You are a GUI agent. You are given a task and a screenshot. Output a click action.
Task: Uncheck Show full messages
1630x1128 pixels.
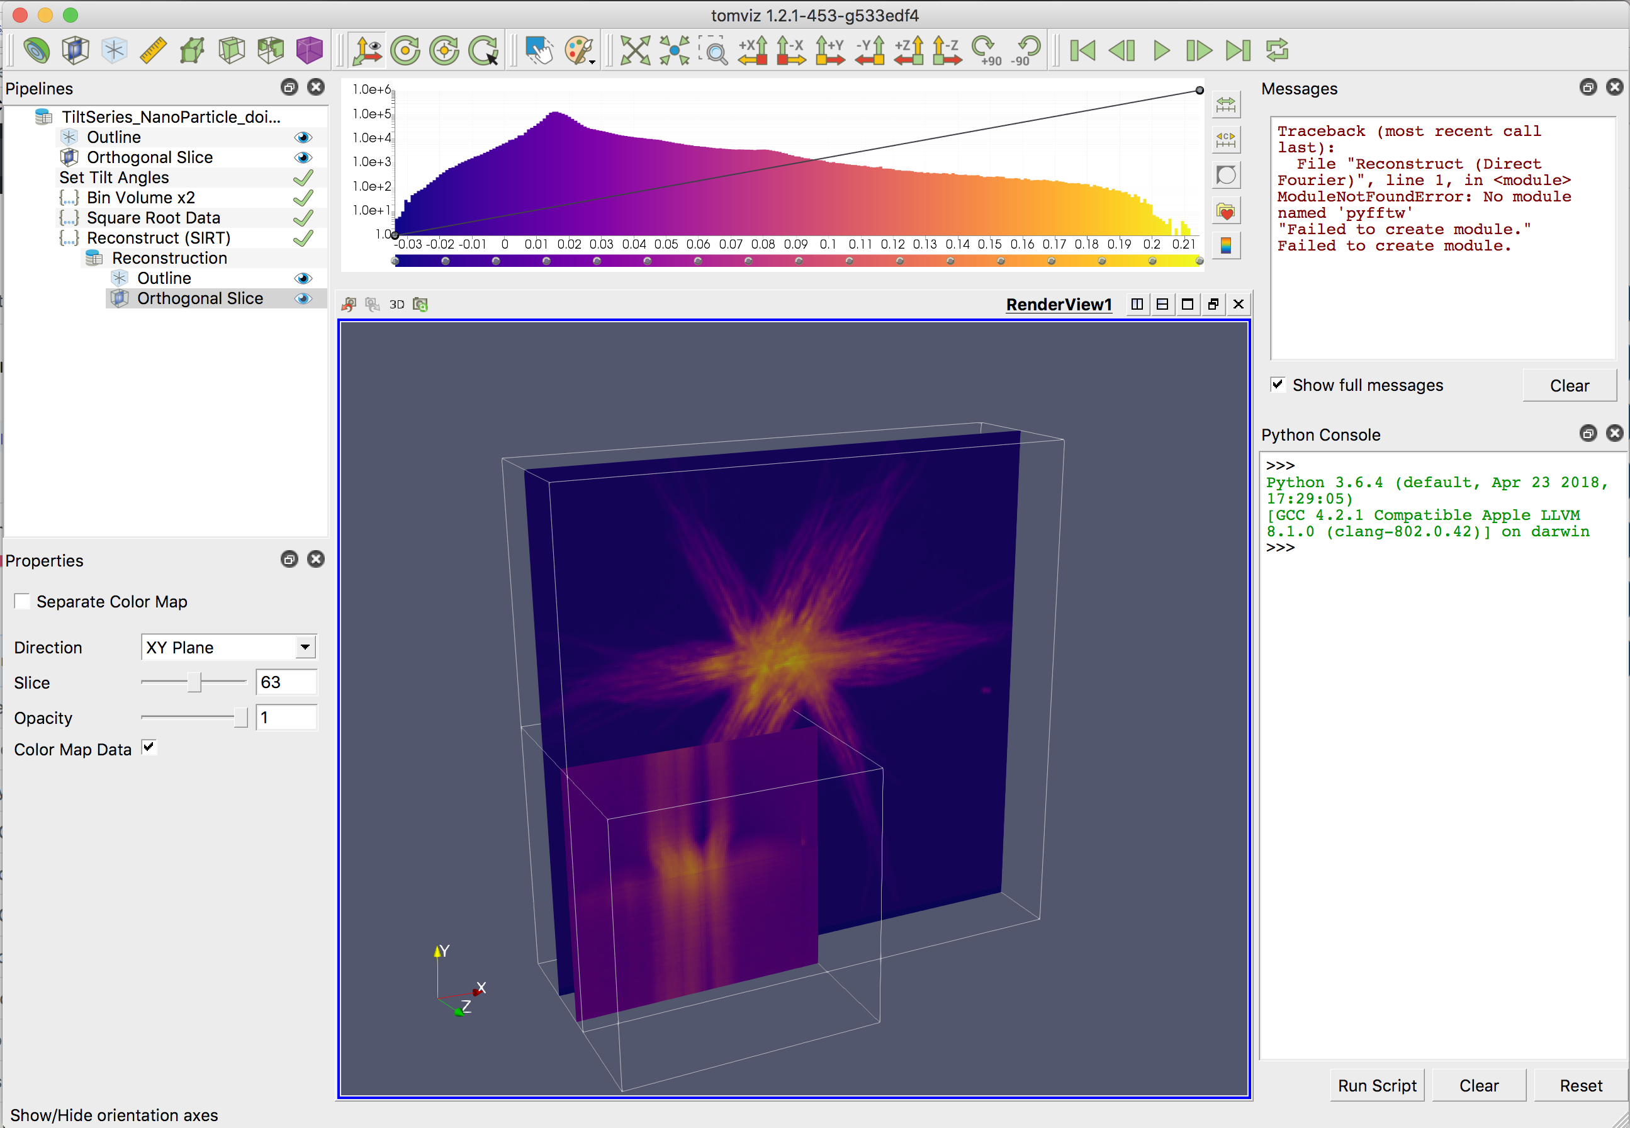pos(1278,385)
